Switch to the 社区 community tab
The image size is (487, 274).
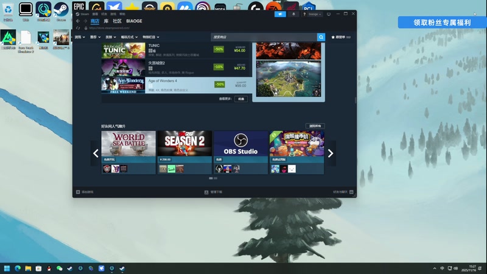point(117,21)
